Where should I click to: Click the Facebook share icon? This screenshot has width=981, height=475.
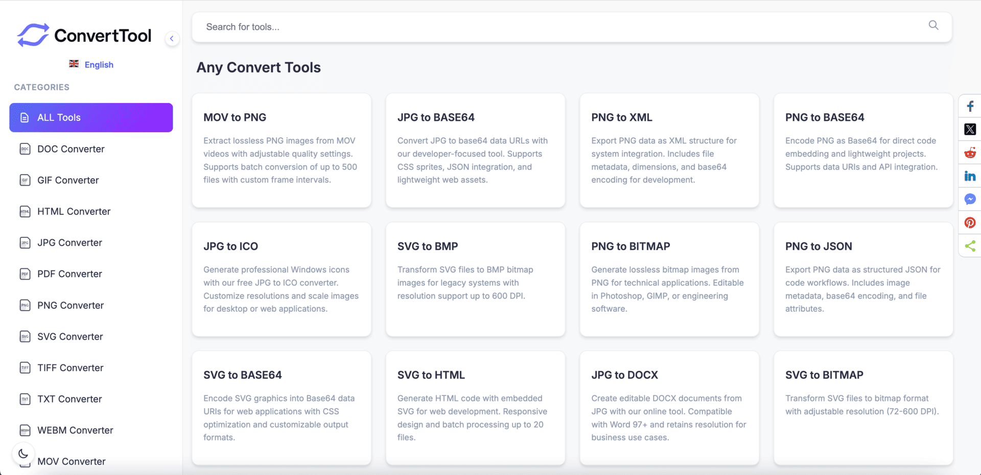tap(970, 106)
